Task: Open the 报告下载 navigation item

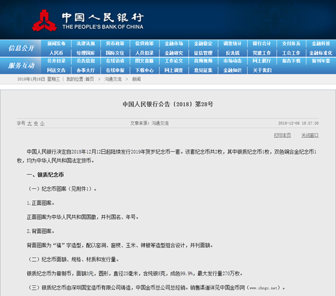Action: 291,61
